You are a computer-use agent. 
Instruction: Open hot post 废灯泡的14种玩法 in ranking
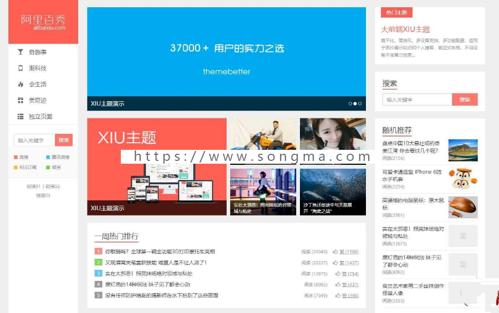(147, 284)
